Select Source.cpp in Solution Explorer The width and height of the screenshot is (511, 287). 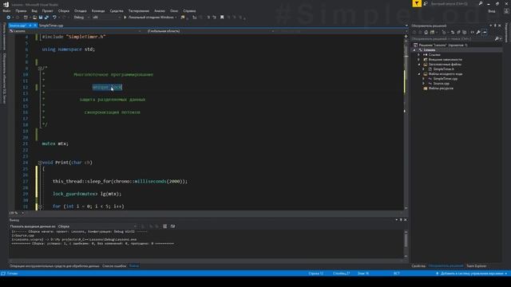pyautogui.click(x=442, y=83)
